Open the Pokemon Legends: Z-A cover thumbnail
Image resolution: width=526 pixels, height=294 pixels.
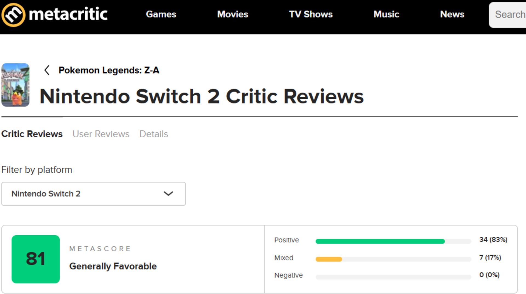click(15, 85)
